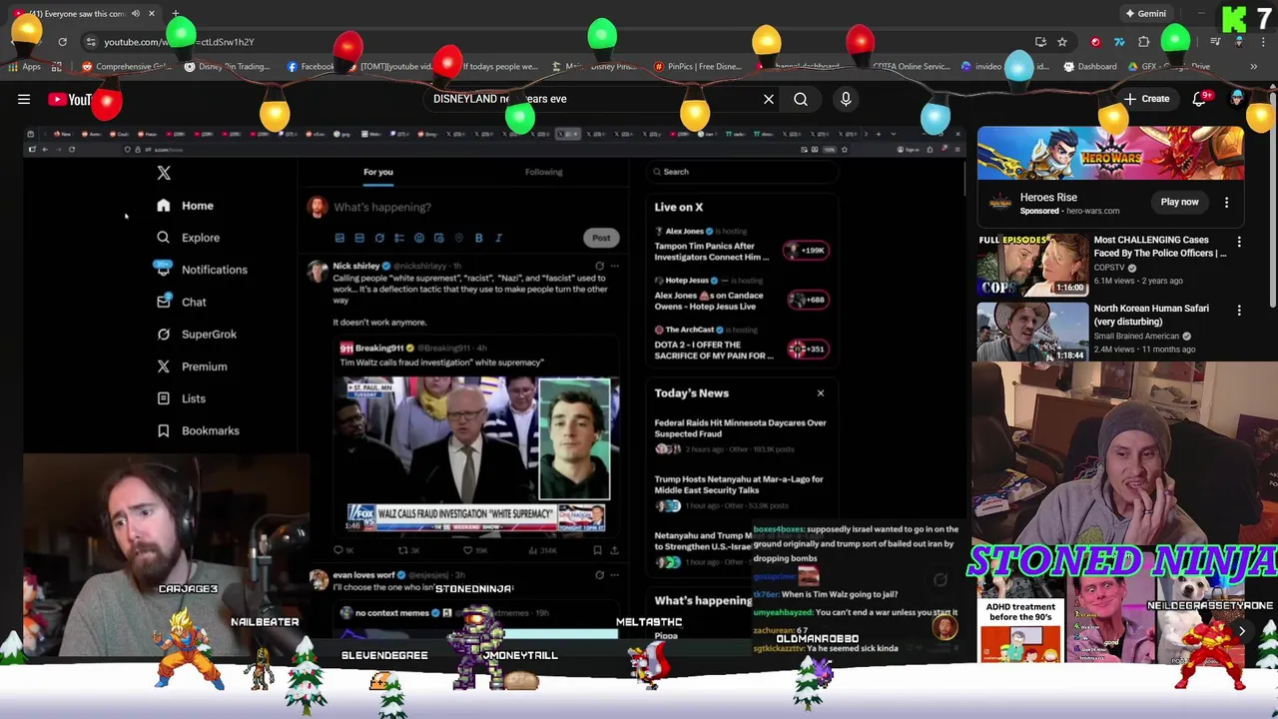
Task: Apply bold formatting in X composer
Action: tap(479, 238)
